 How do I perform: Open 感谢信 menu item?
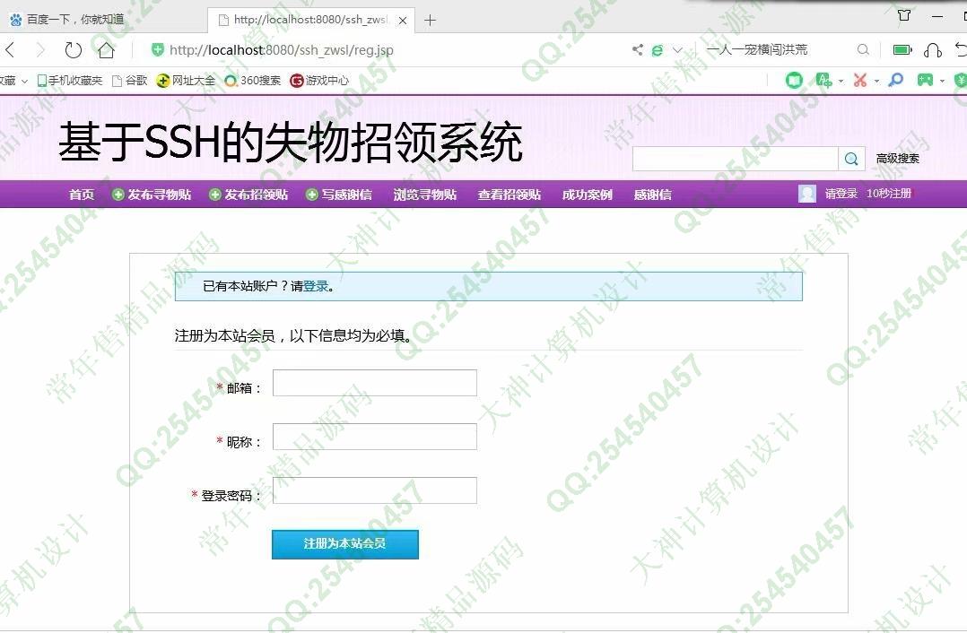coord(652,195)
